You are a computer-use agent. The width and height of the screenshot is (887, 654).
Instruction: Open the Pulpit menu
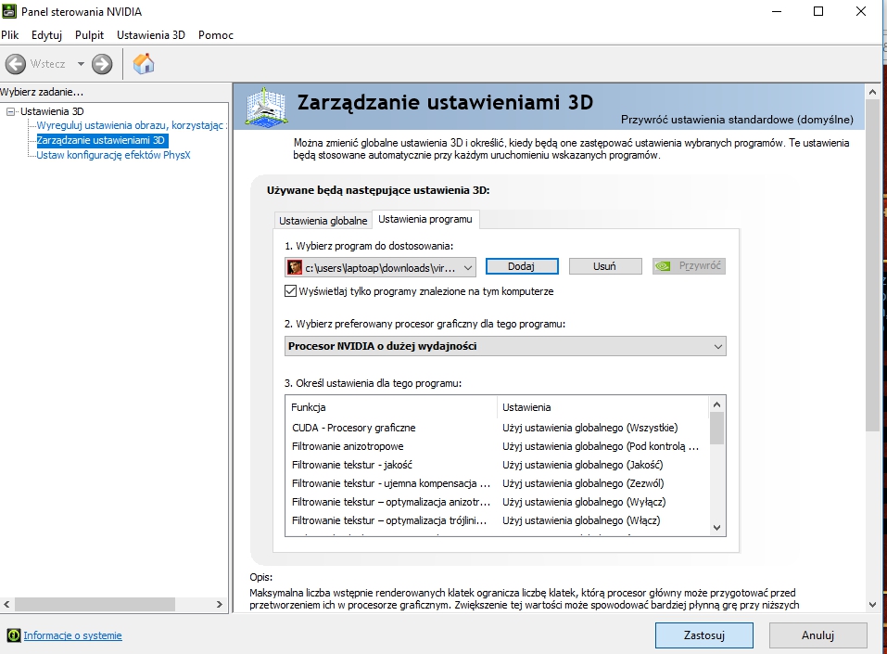tap(89, 35)
